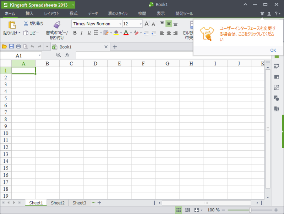Click the zoom out minus button

pos(223,210)
